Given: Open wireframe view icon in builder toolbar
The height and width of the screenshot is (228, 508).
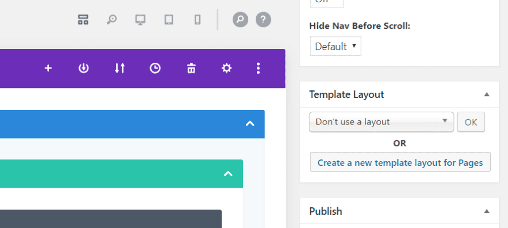Looking at the screenshot, I should tap(83, 20).
